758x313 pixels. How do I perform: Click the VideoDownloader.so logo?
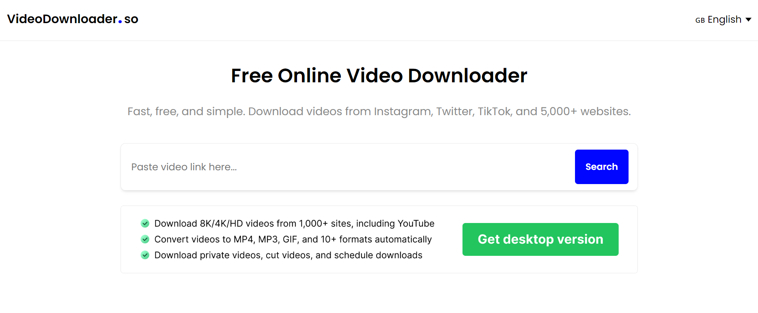tap(73, 19)
